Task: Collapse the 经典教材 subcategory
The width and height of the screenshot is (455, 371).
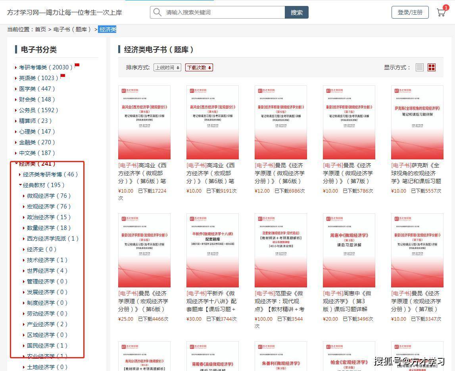Action: 20,185
